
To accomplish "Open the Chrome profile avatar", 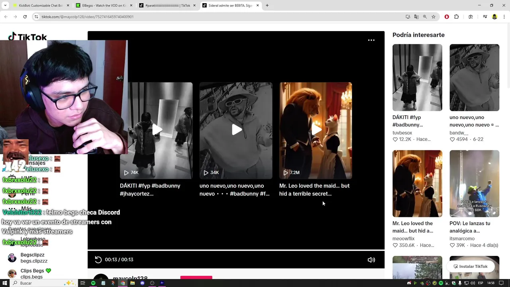I will point(494,17).
